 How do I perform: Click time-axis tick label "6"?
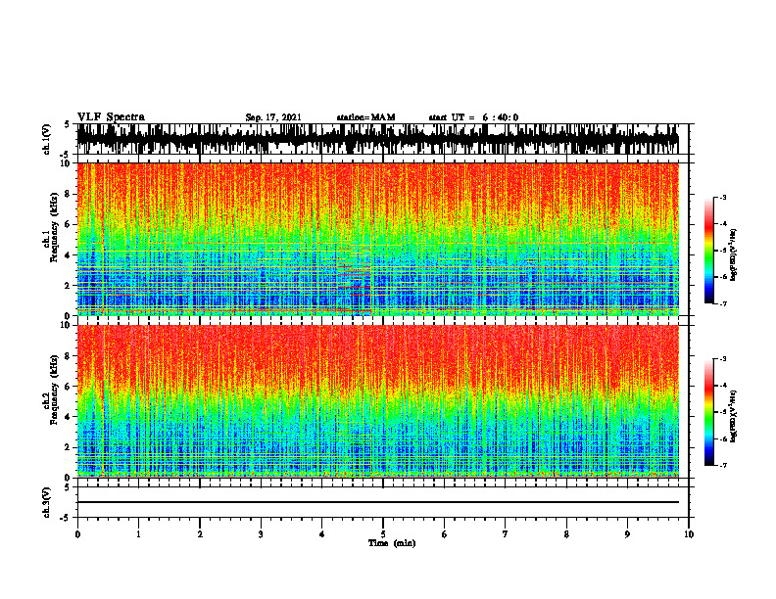point(444,534)
